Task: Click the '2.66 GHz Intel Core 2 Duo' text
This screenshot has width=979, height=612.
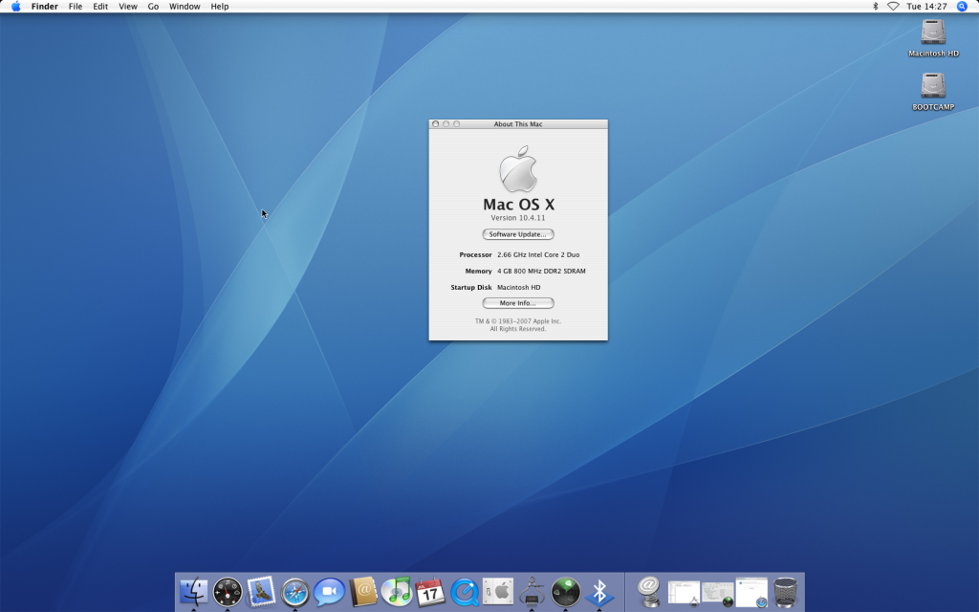Action: tap(538, 254)
